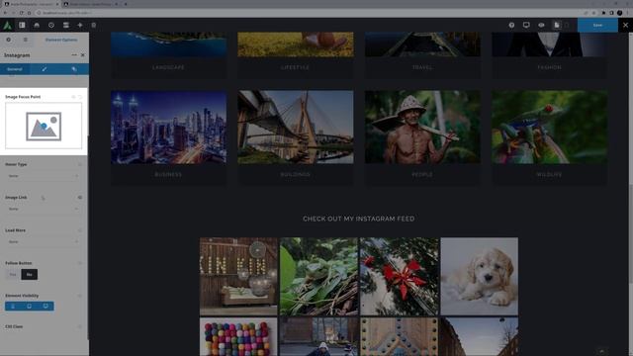Viewport: 633px width, 356px height.
Task: Exit the live builder with X
Action: point(625,25)
